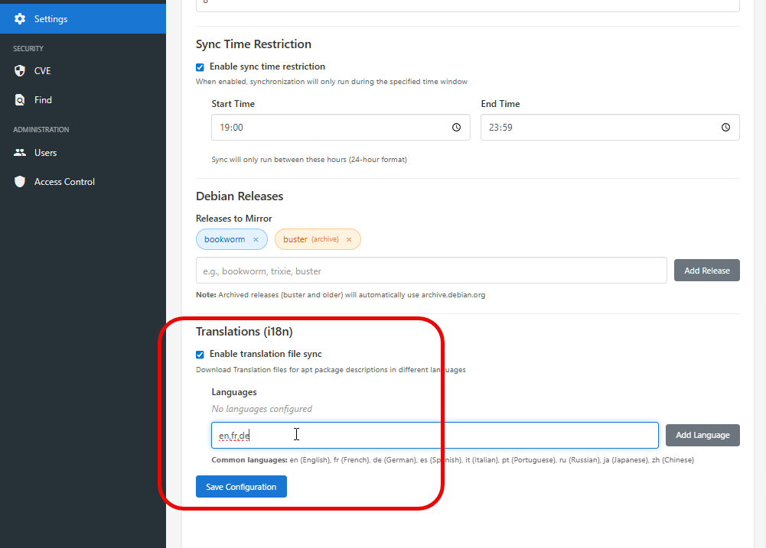This screenshot has height=548, width=766.
Task: Click the Users people icon
Action: pyautogui.click(x=20, y=153)
